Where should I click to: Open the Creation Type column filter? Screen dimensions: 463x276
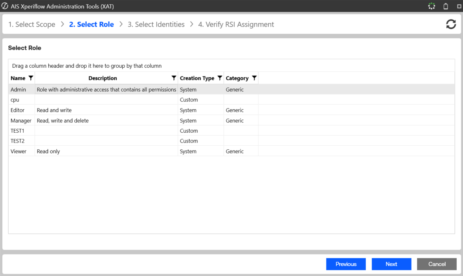tap(220, 78)
